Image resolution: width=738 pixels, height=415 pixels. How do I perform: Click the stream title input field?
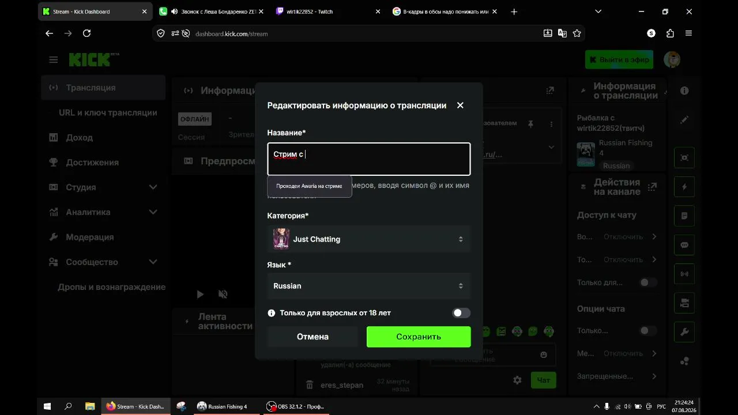[369, 159]
